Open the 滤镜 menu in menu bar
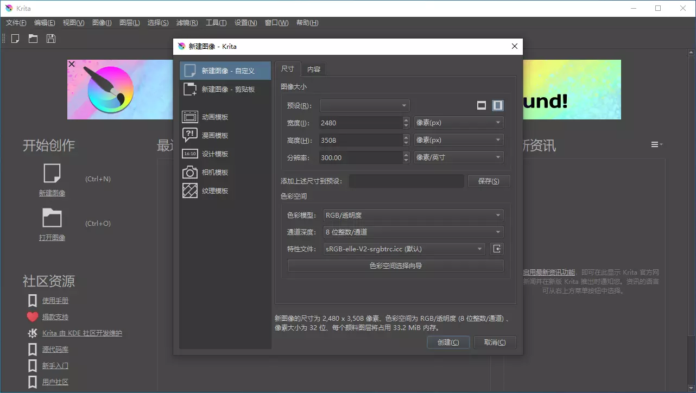 click(x=187, y=23)
